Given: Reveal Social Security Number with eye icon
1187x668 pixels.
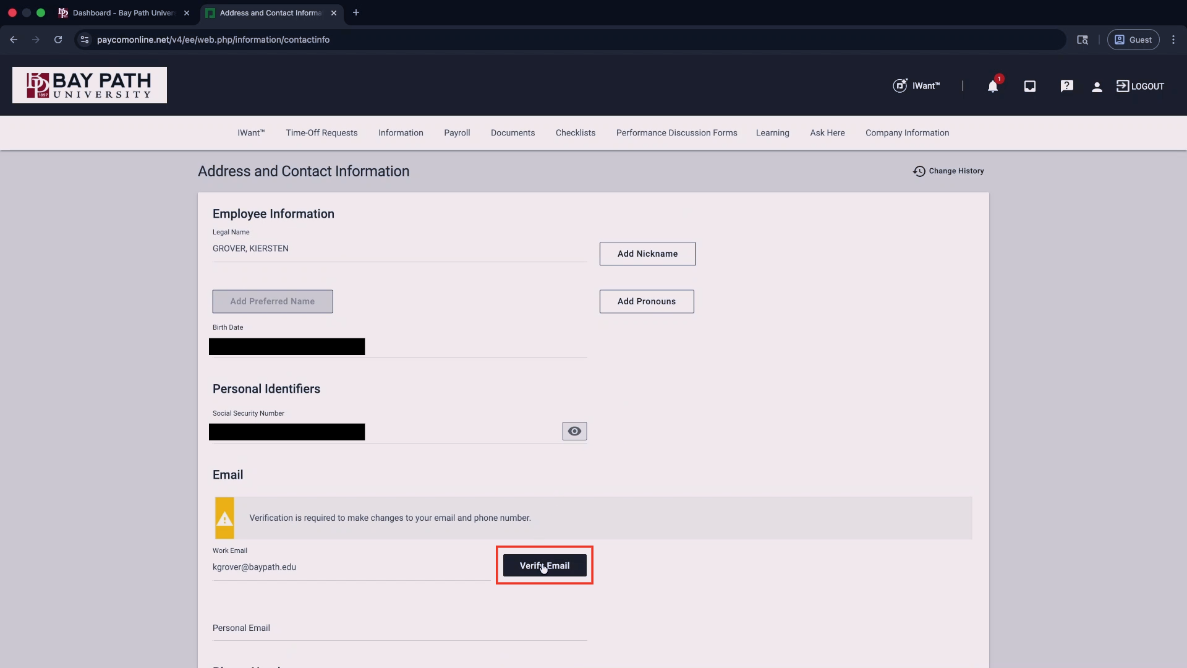Looking at the screenshot, I should point(574,431).
